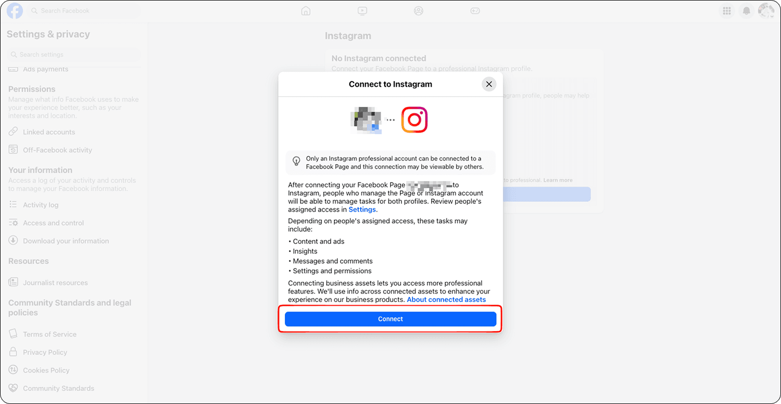The width and height of the screenshot is (781, 404).
Task: Click the Download your information arrow icon
Action: 13,241
